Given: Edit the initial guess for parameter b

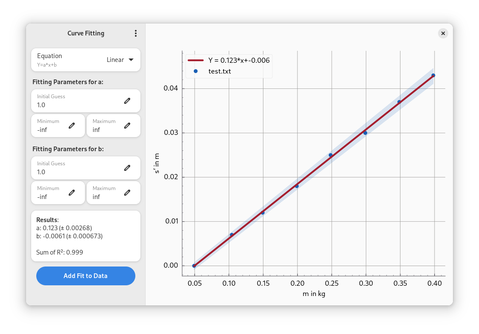Looking at the screenshot, I should tap(127, 168).
